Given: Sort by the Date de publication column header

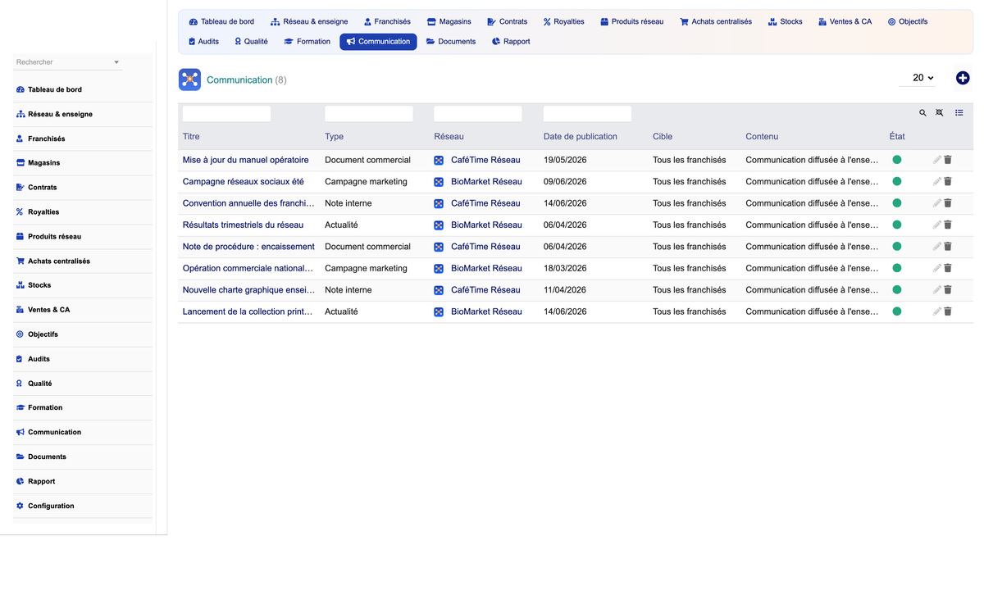Looking at the screenshot, I should coord(581,137).
